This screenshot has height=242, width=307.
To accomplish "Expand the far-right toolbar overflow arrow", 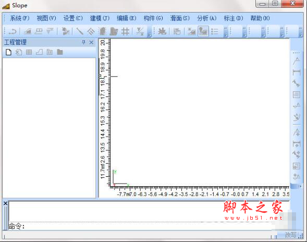I will (x=301, y=31).
